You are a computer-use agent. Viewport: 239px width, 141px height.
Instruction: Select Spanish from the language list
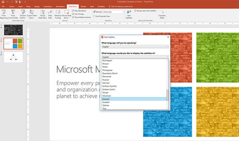pyautogui.click(x=134, y=99)
